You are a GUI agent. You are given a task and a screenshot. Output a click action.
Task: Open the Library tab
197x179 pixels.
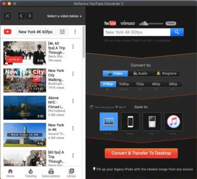pos(71,173)
